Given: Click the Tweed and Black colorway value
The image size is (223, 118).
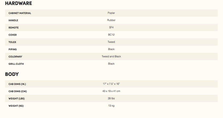Looking at the screenshot, I should click(x=111, y=56).
